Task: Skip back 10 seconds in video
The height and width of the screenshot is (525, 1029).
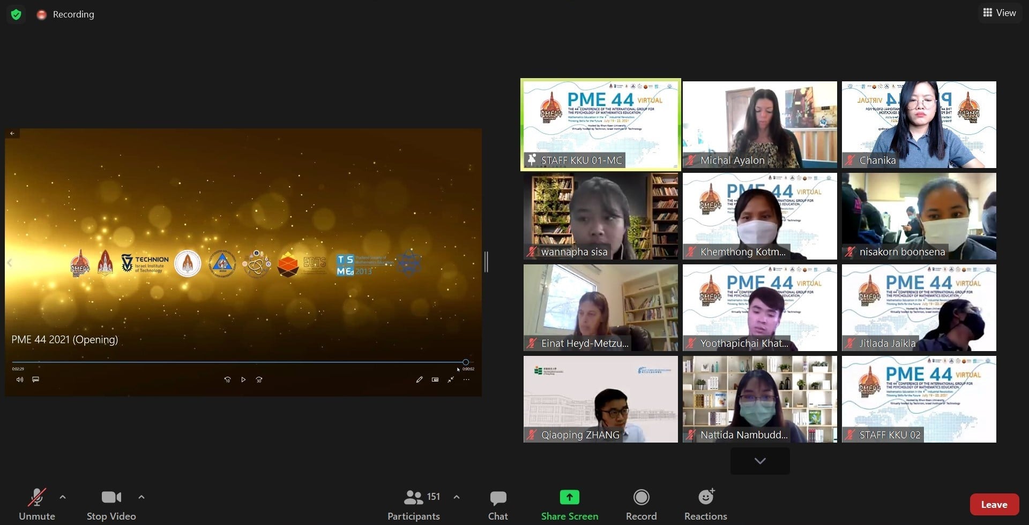Action: (x=227, y=379)
